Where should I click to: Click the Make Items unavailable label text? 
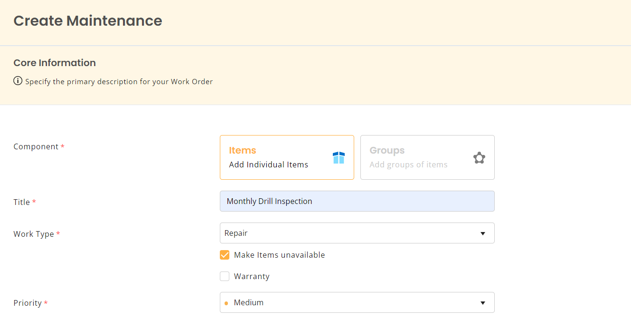pyautogui.click(x=279, y=255)
